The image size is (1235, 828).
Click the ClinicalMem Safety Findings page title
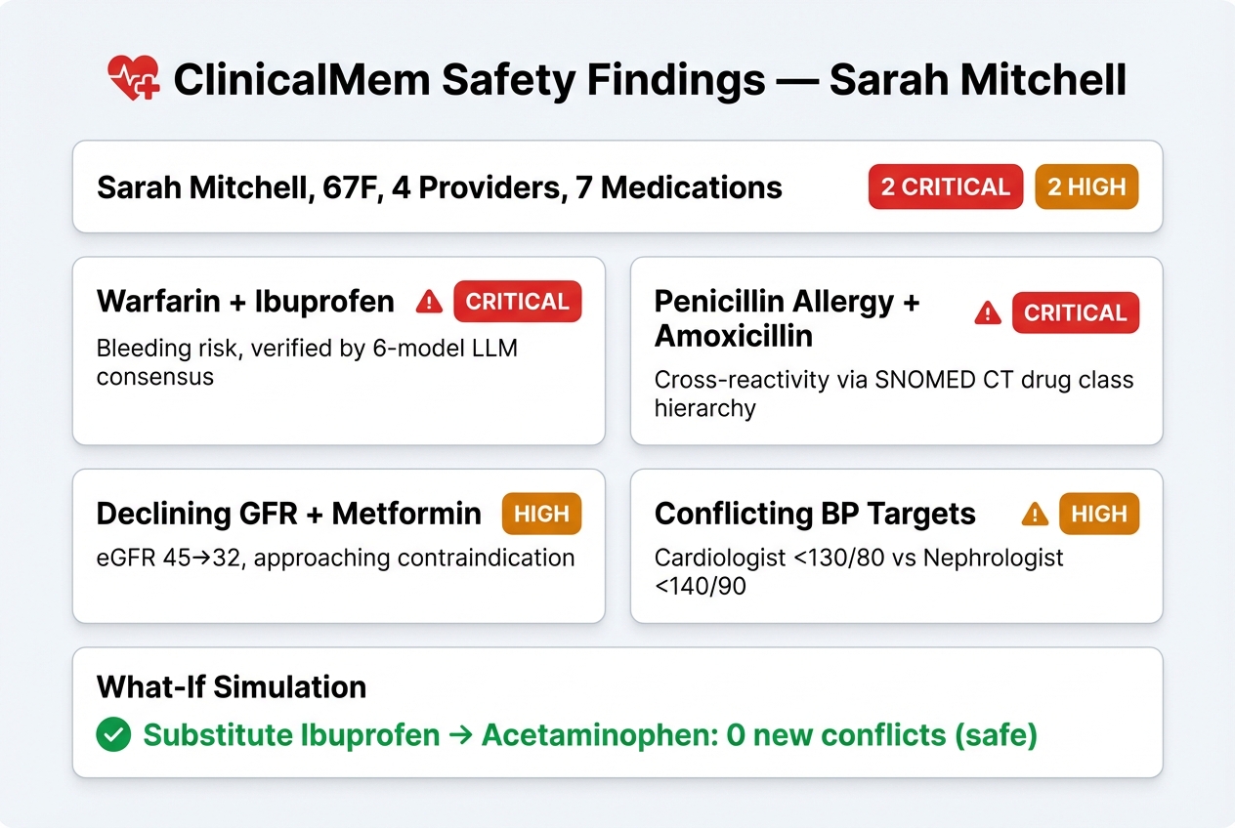click(x=650, y=81)
